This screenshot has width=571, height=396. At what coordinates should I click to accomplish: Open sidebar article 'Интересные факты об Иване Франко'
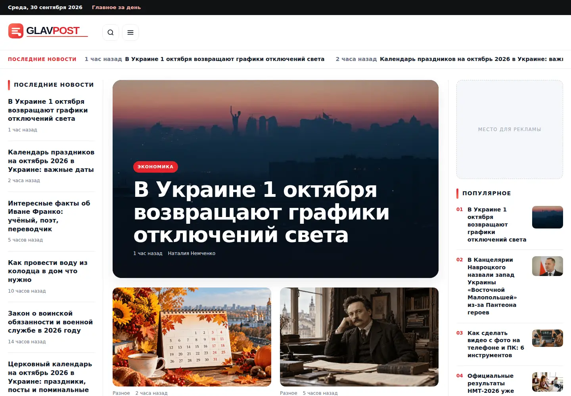click(x=49, y=216)
